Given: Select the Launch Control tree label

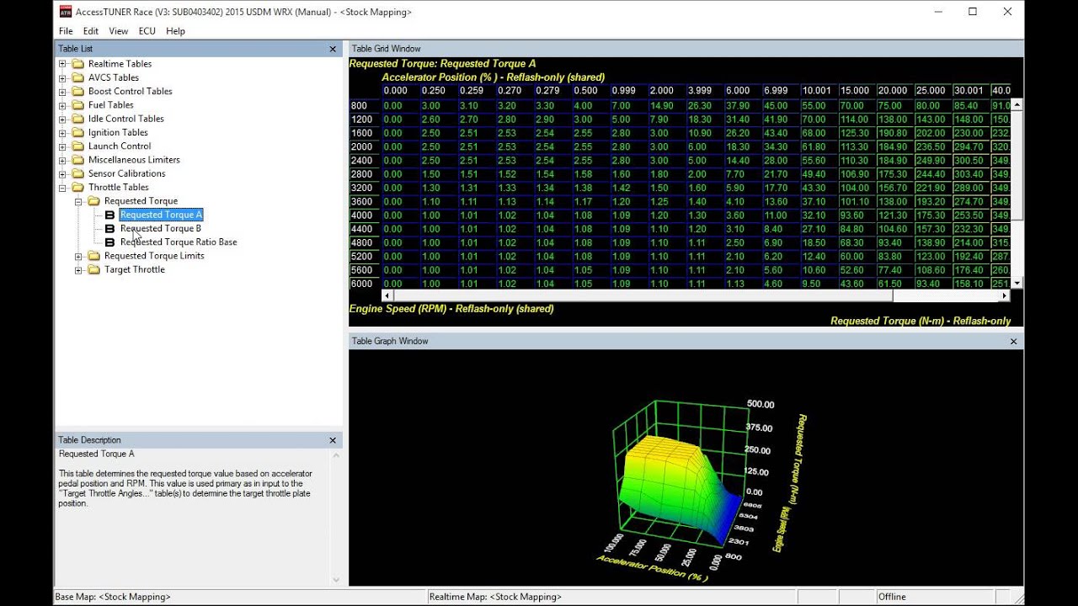Looking at the screenshot, I should (120, 146).
